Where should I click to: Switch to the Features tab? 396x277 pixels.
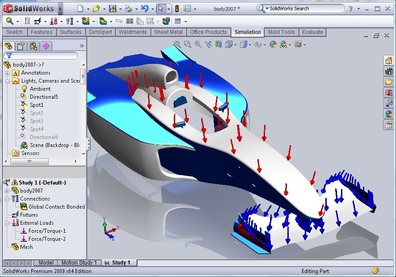coord(42,32)
